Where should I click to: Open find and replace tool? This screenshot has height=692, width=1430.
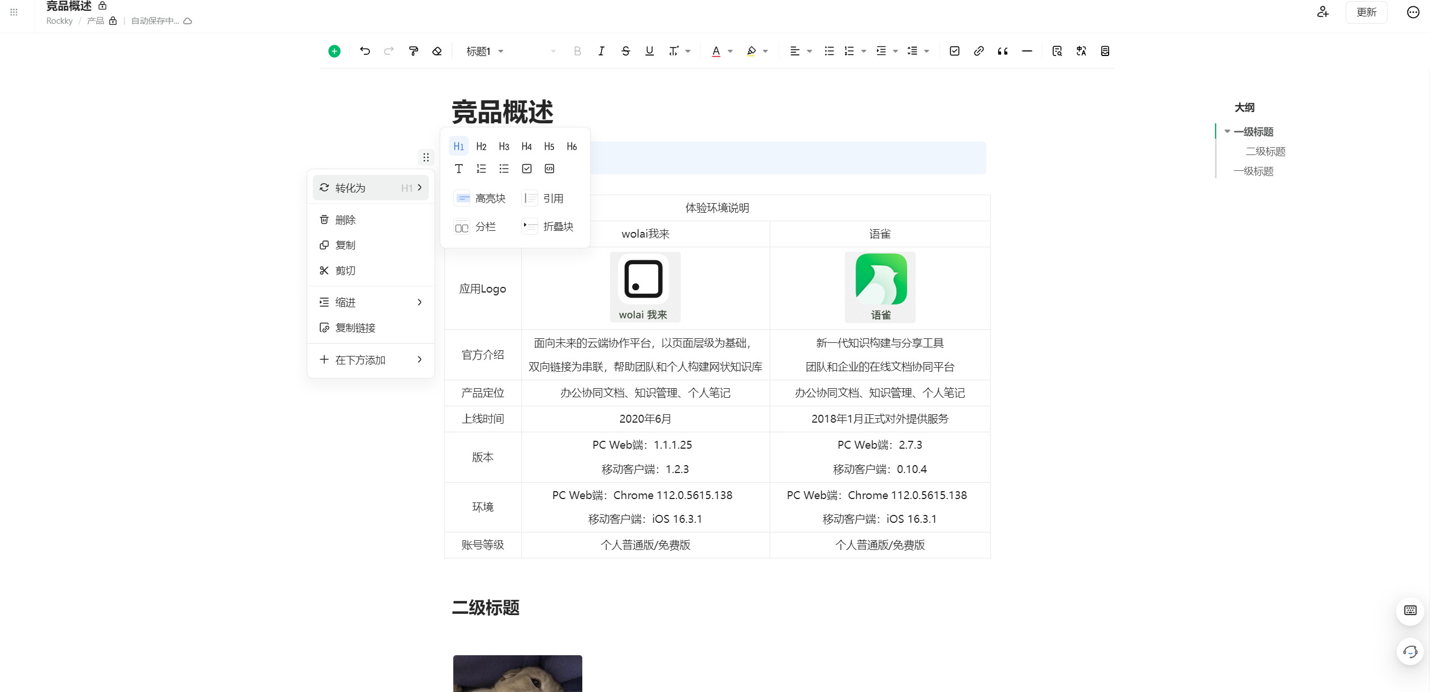(x=1057, y=51)
